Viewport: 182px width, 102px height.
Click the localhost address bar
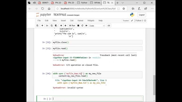pyautogui.click(x=88, y=9)
